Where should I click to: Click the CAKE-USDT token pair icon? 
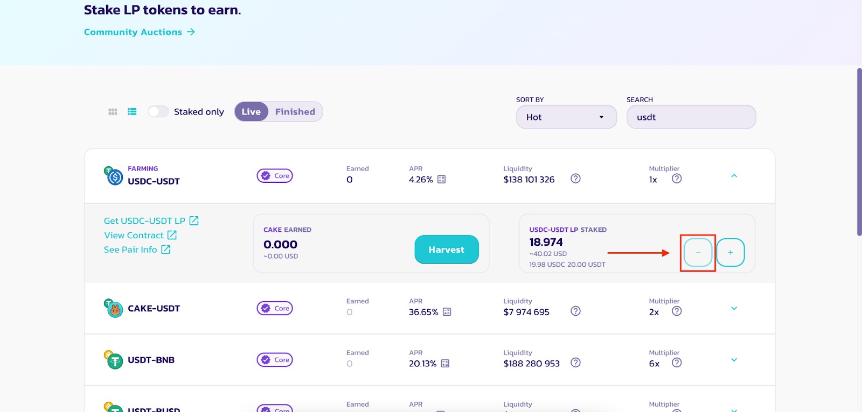click(113, 308)
